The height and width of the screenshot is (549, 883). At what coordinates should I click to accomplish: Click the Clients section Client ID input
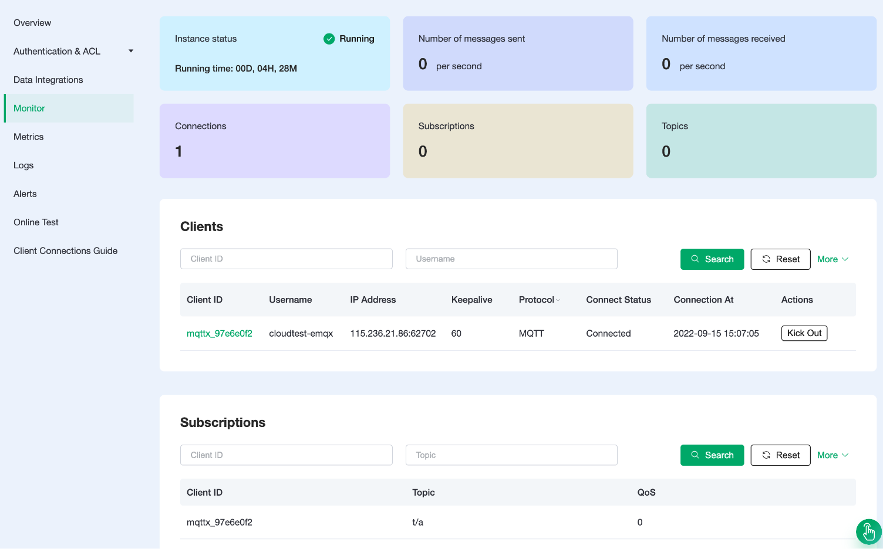pyautogui.click(x=286, y=259)
